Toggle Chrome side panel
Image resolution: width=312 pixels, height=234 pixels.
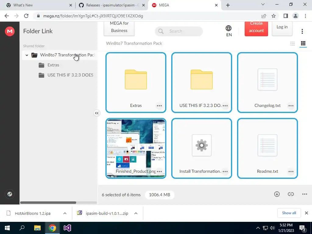[x=286, y=16]
